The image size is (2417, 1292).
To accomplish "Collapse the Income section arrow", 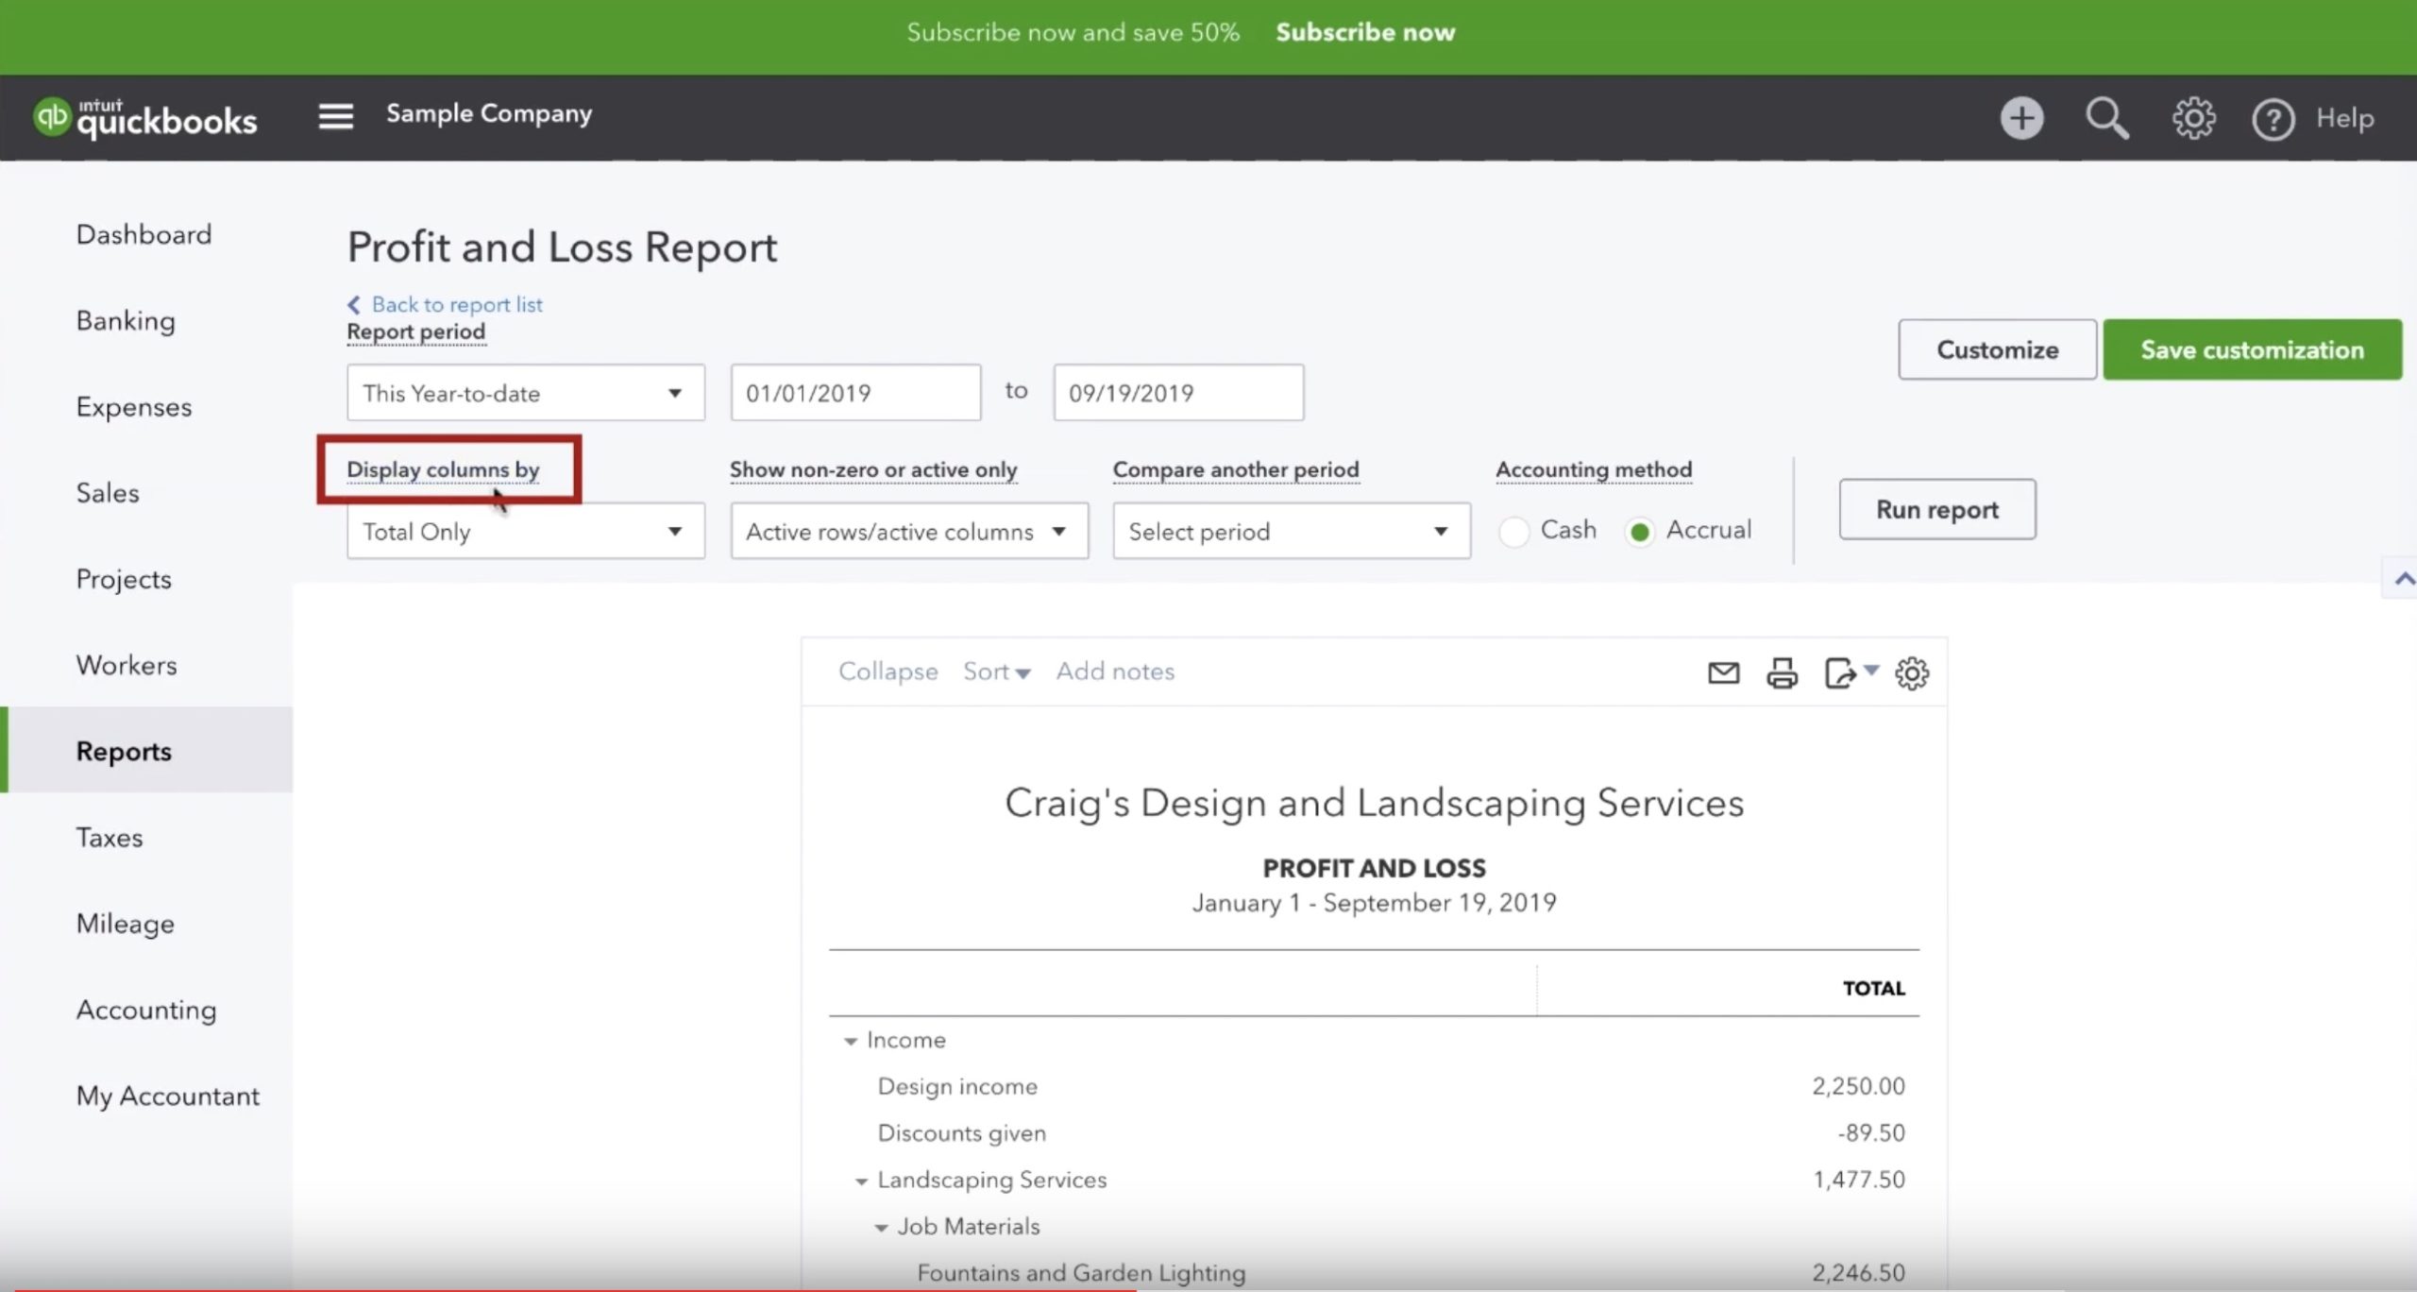I will coord(850,1041).
